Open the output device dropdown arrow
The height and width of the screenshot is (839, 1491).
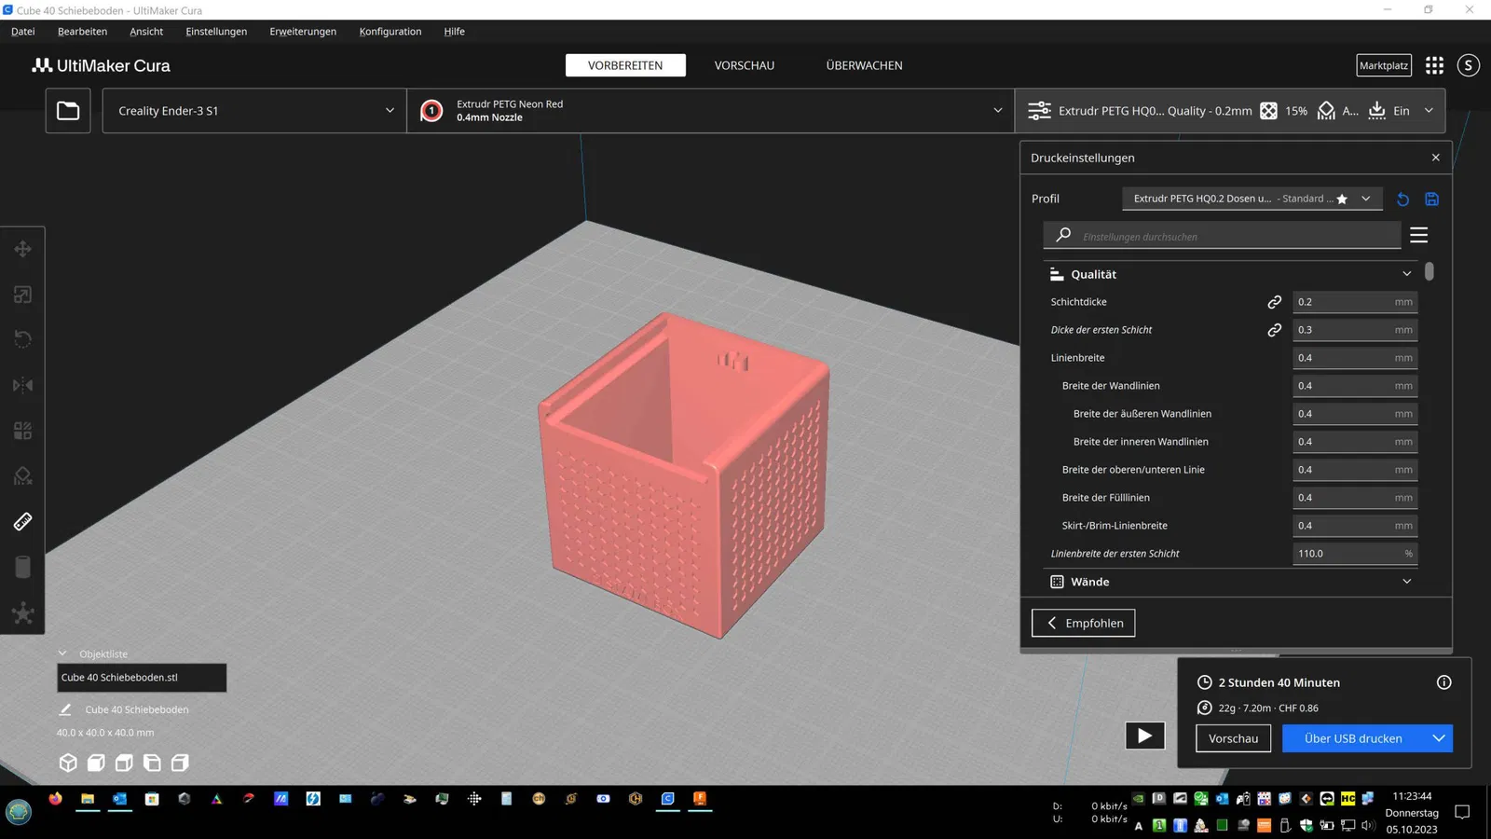pos(1439,738)
